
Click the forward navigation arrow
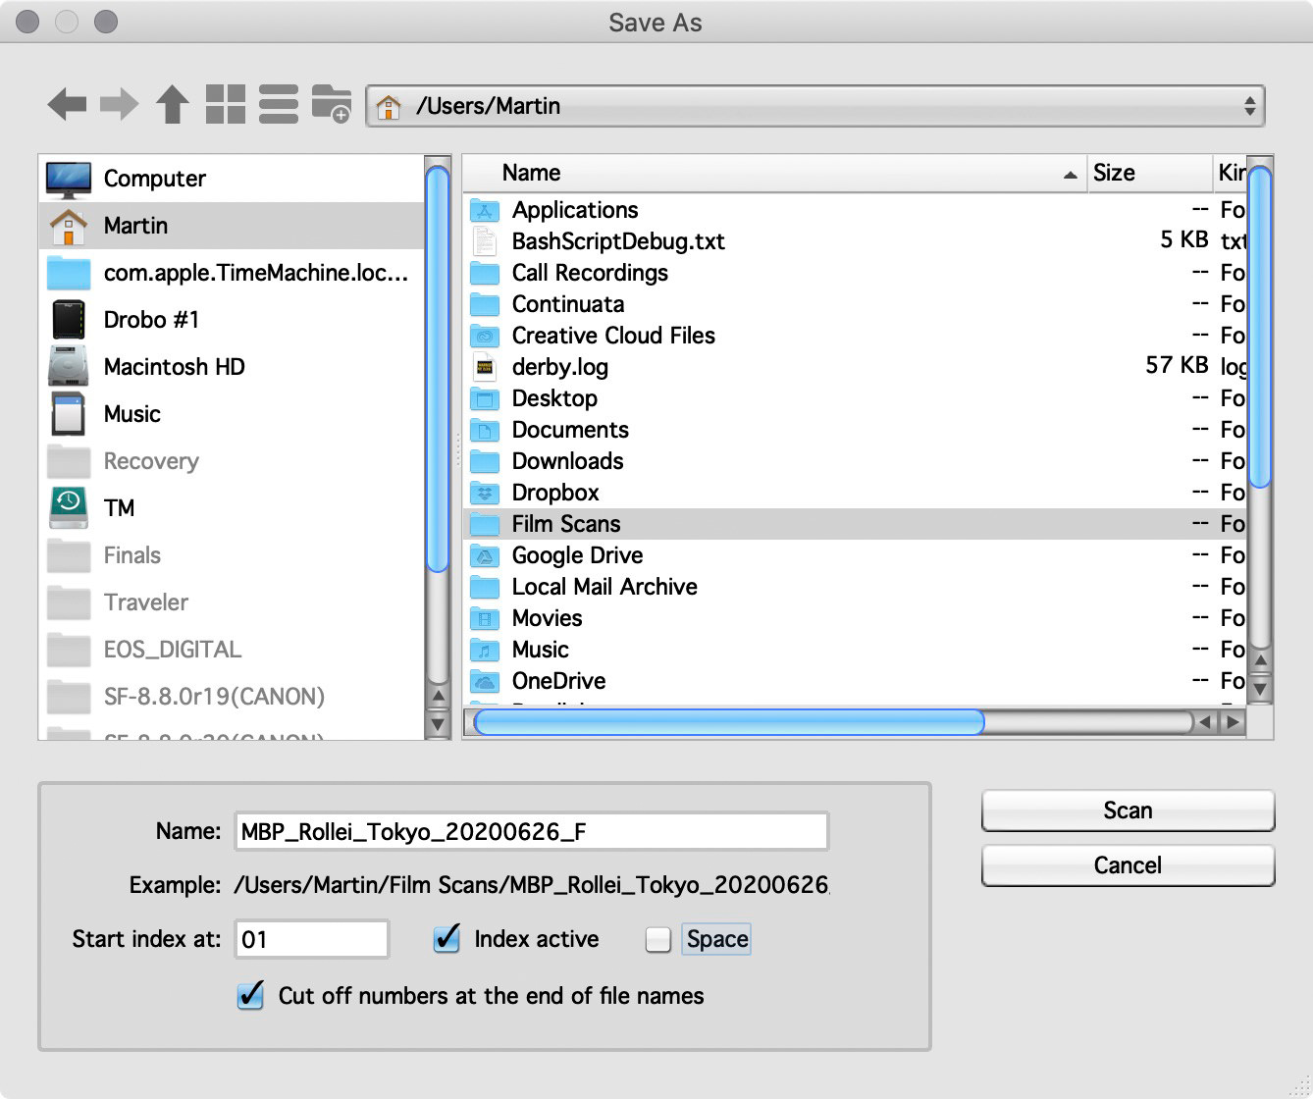coord(120,104)
